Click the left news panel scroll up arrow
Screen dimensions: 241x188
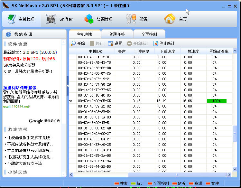63,42
